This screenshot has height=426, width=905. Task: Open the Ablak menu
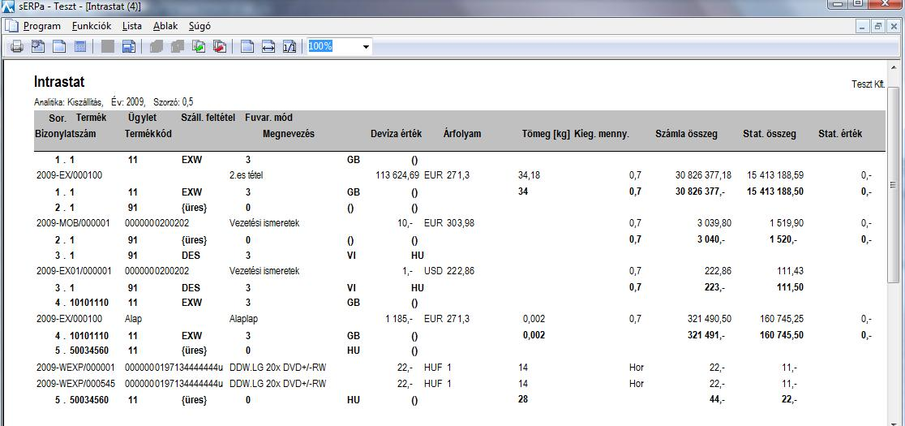(165, 26)
